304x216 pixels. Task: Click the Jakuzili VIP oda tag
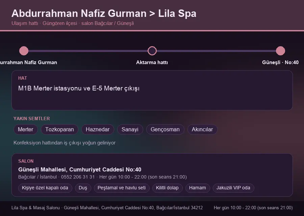pos(233,188)
